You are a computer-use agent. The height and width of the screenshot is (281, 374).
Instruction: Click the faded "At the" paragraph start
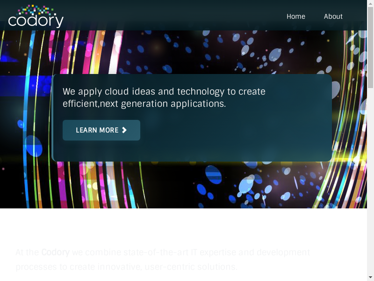27,252
